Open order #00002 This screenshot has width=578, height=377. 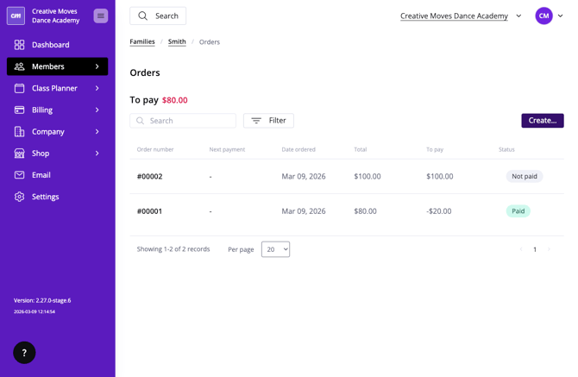[x=149, y=176]
